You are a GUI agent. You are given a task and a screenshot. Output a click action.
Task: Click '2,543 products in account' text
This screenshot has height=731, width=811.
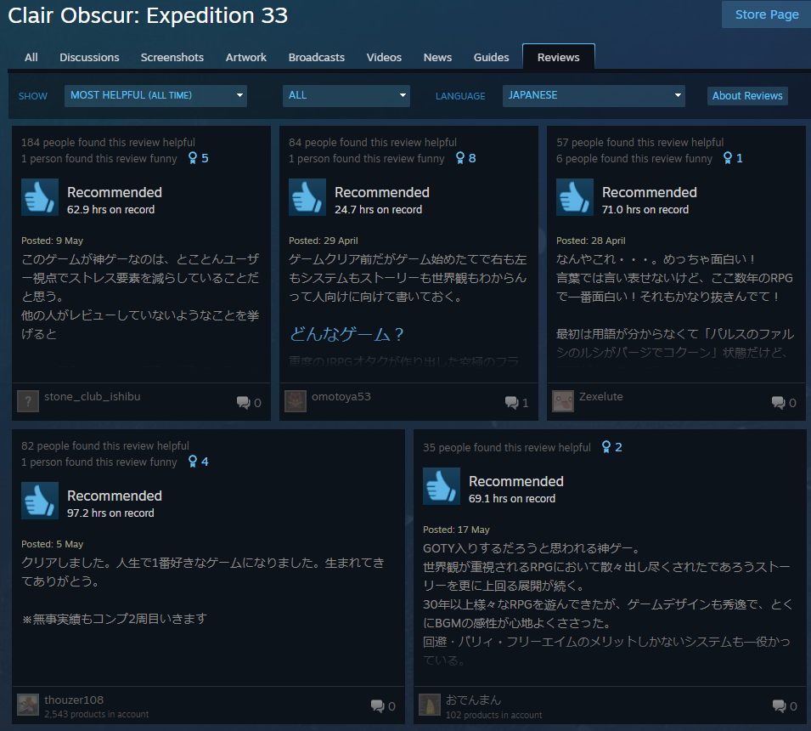[x=97, y=714]
